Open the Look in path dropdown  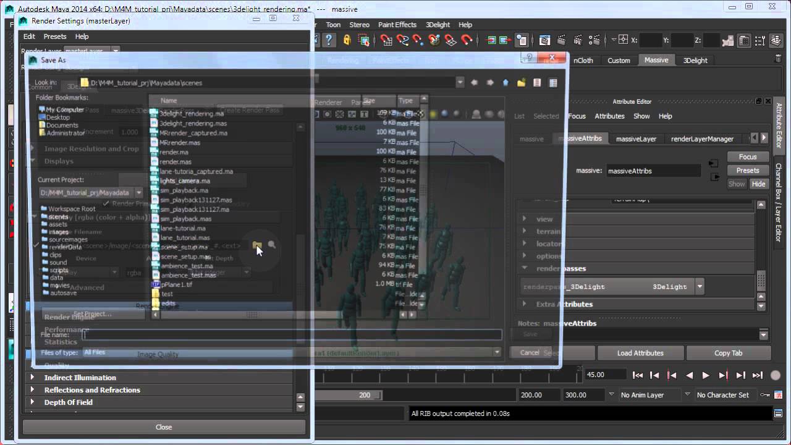460,82
